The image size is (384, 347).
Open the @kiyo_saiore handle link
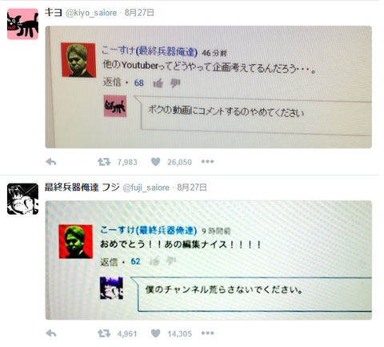tap(91, 13)
